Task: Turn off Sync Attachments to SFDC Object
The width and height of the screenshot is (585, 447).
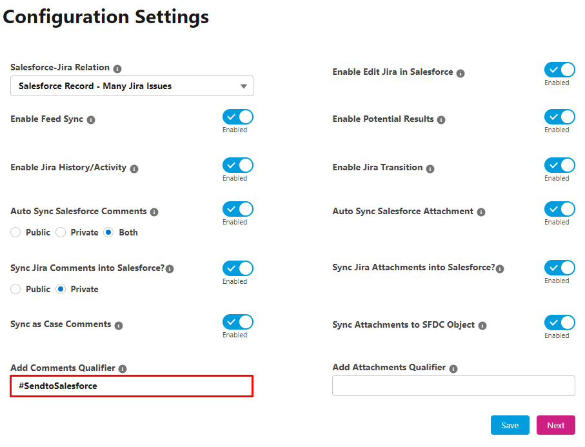Action: pyautogui.click(x=560, y=323)
